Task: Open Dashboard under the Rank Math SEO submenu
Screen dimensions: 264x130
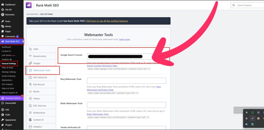Action: [x=6, y=47]
